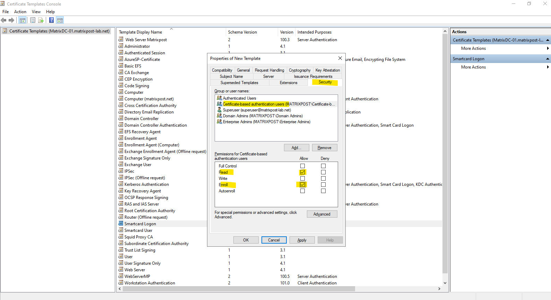Select Certificate-based authentication users in group list
The height and width of the screenshot is (300, 551).
pyautogui.click(x=276, y=104)
